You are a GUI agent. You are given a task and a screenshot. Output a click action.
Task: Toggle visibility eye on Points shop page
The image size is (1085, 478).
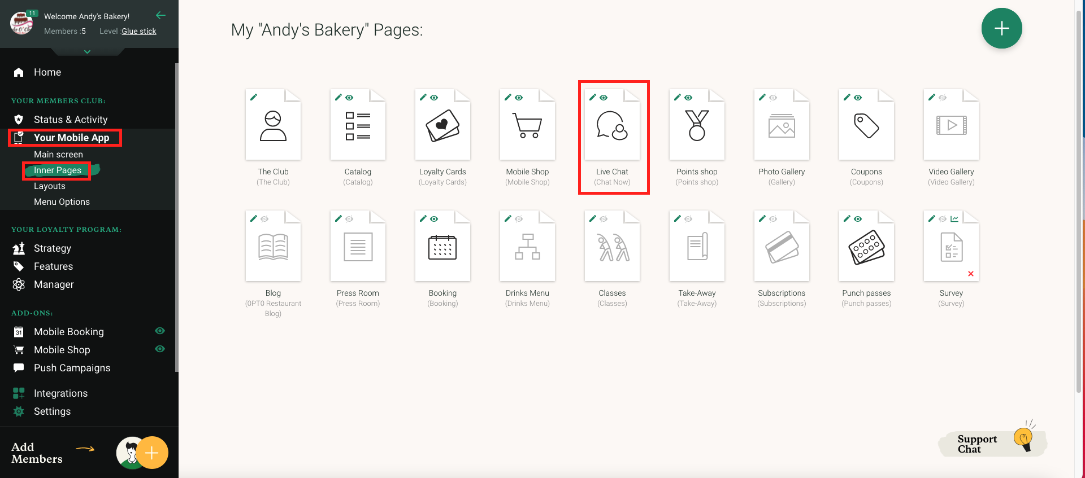pos(688,98)
